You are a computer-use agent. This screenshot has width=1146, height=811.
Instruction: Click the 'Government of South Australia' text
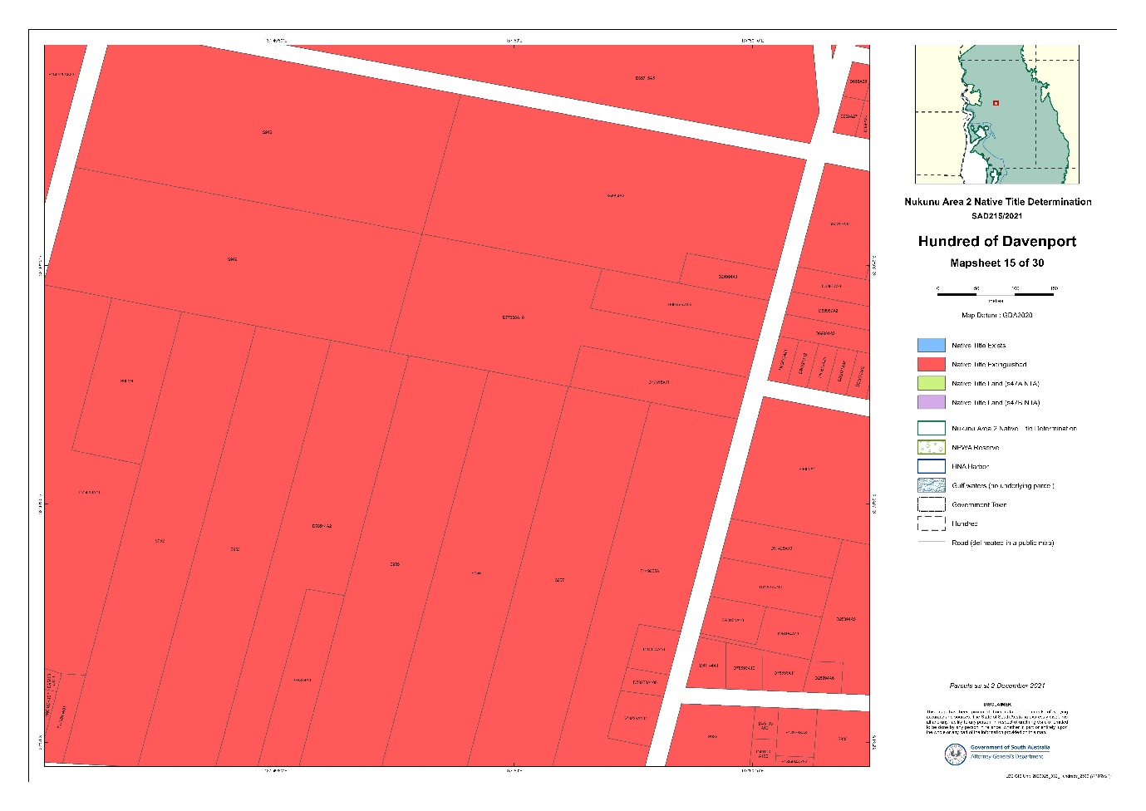(x=1010, y=748)
